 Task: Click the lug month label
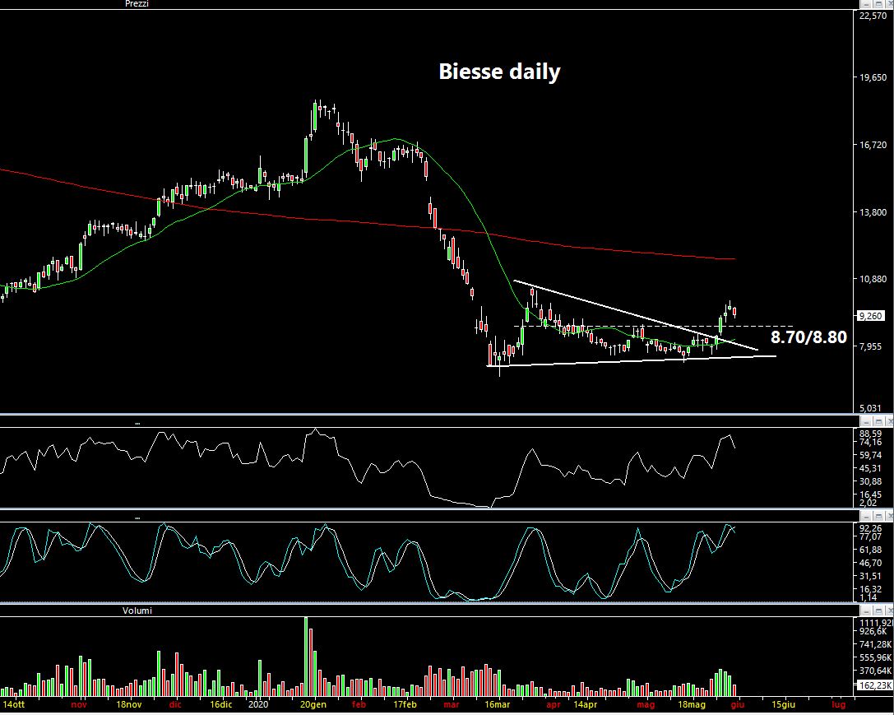pos(838,704)
